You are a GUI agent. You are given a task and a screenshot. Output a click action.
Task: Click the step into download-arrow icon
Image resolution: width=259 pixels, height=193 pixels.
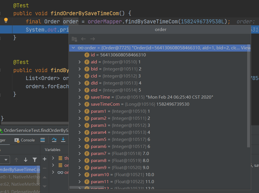[x=63, y=140]
